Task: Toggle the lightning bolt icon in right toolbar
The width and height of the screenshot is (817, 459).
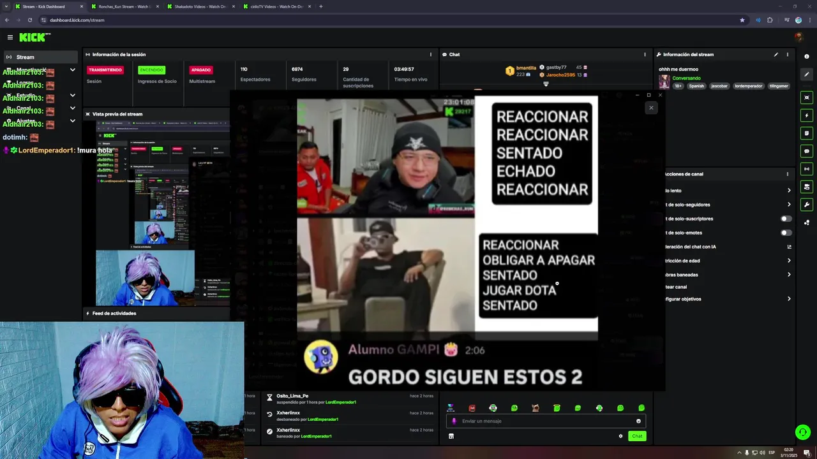Action: pos(807,115)
